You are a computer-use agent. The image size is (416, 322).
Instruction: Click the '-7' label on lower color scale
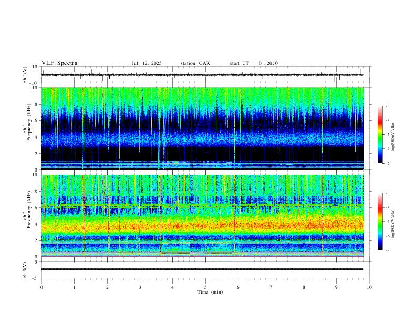pos(387,250)
